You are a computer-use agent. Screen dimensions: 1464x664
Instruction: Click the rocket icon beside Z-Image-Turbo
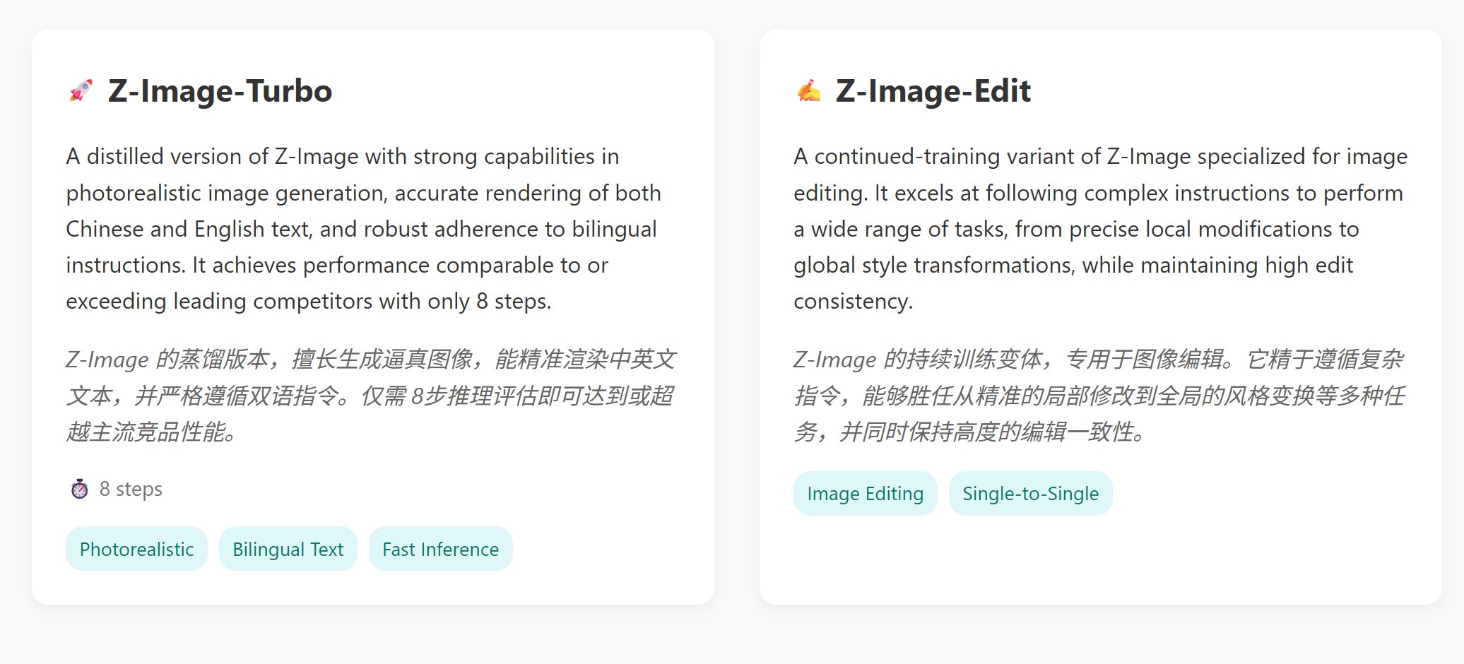pos(81,91)
